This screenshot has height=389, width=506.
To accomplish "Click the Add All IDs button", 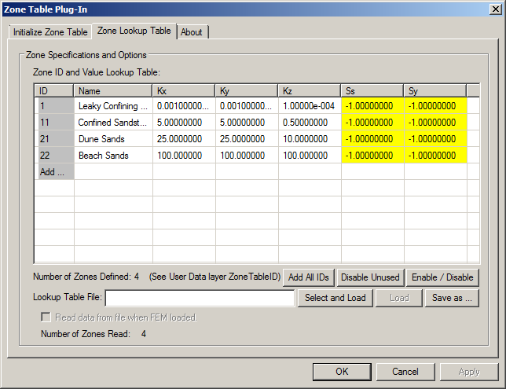I will pos(310,277).
